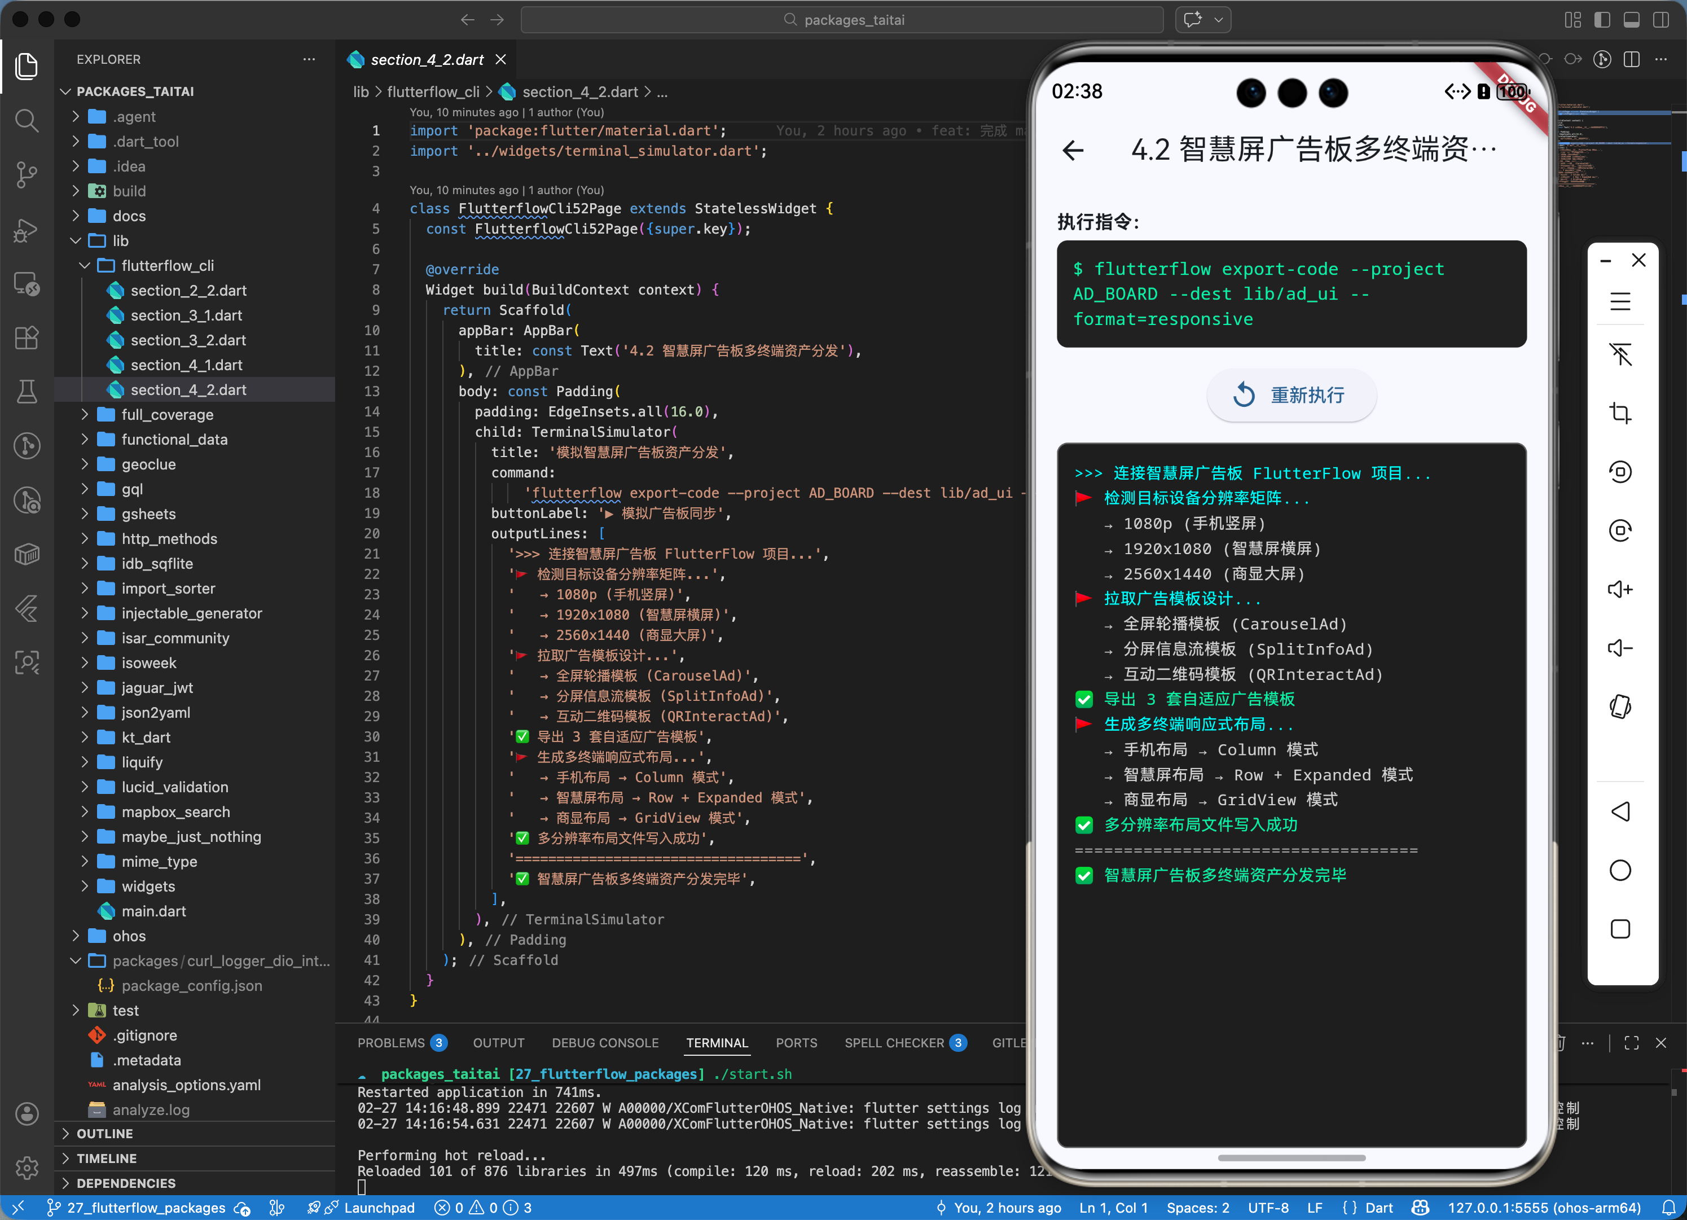Expand the OUTLINE section
The image size is (1687, 1220).
point(105,1133)
